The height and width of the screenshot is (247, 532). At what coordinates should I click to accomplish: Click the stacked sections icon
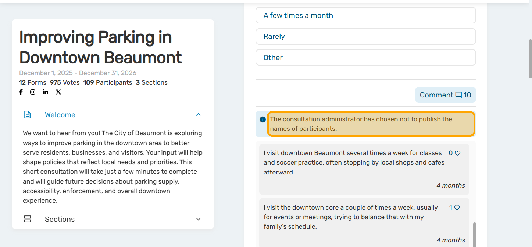click(x=28, y=219)
